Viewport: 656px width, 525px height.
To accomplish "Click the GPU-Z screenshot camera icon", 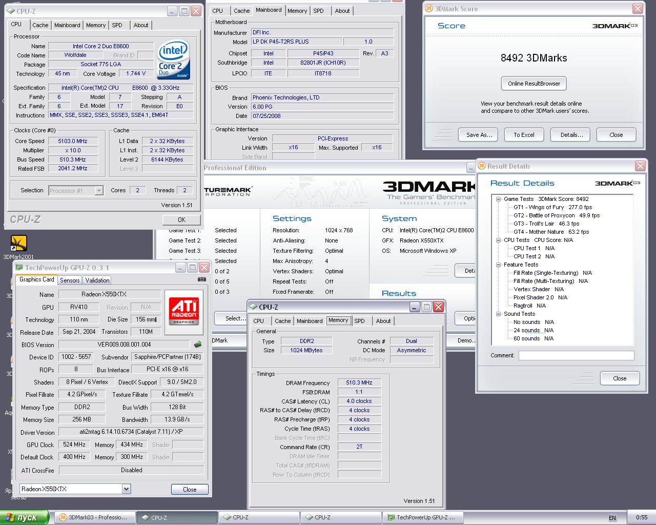I will (x=202, y=279).
